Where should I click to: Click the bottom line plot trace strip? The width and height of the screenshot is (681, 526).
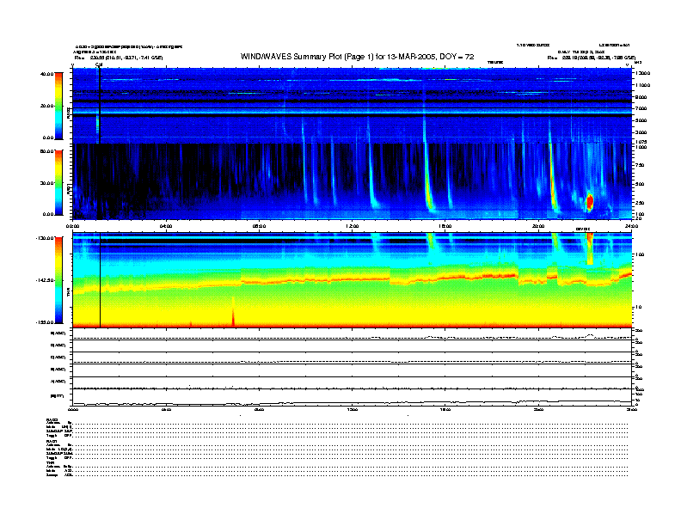(x=353, y=401)
